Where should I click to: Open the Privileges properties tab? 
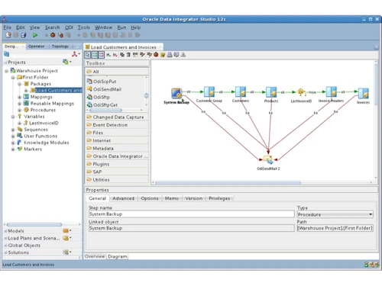pos(219,198)
